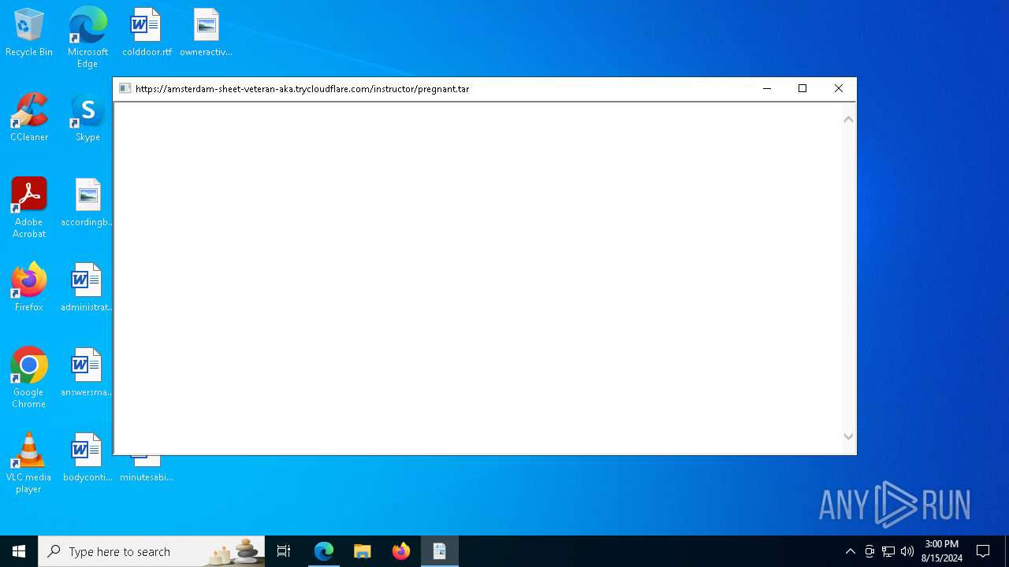
Task: Show hidden system tray icons
Action: tap(850, 551)
